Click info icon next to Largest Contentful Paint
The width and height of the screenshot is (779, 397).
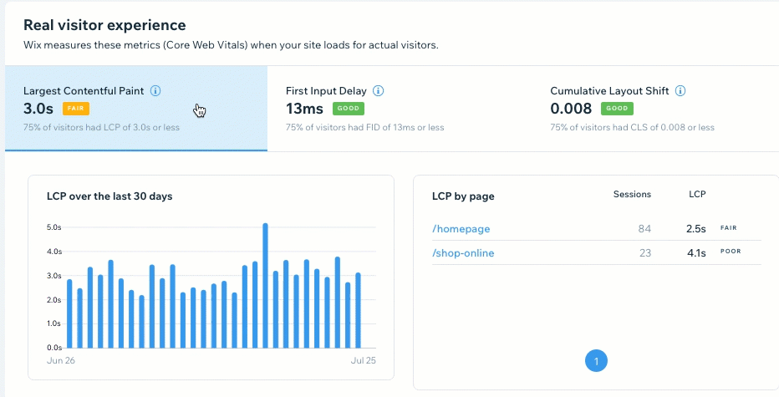coord(155,90)
